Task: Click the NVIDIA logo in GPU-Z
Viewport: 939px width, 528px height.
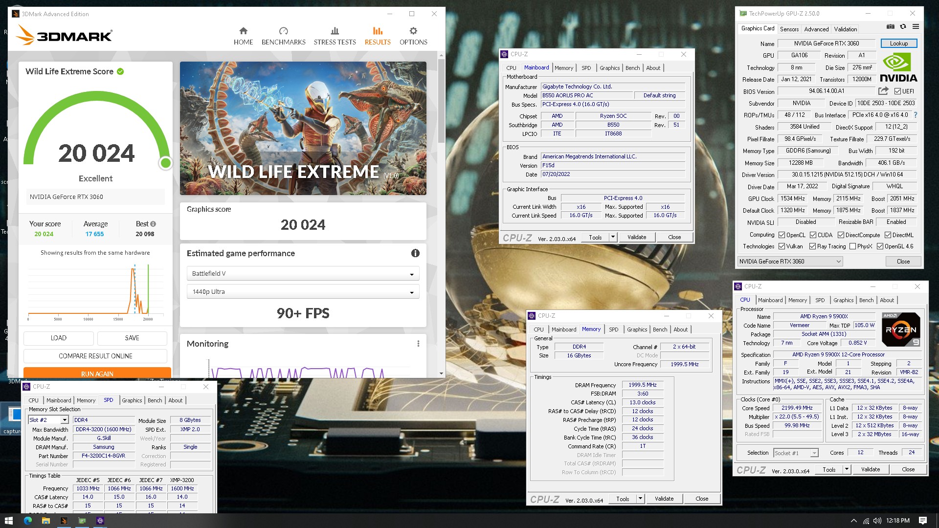Action: point(898,67)
